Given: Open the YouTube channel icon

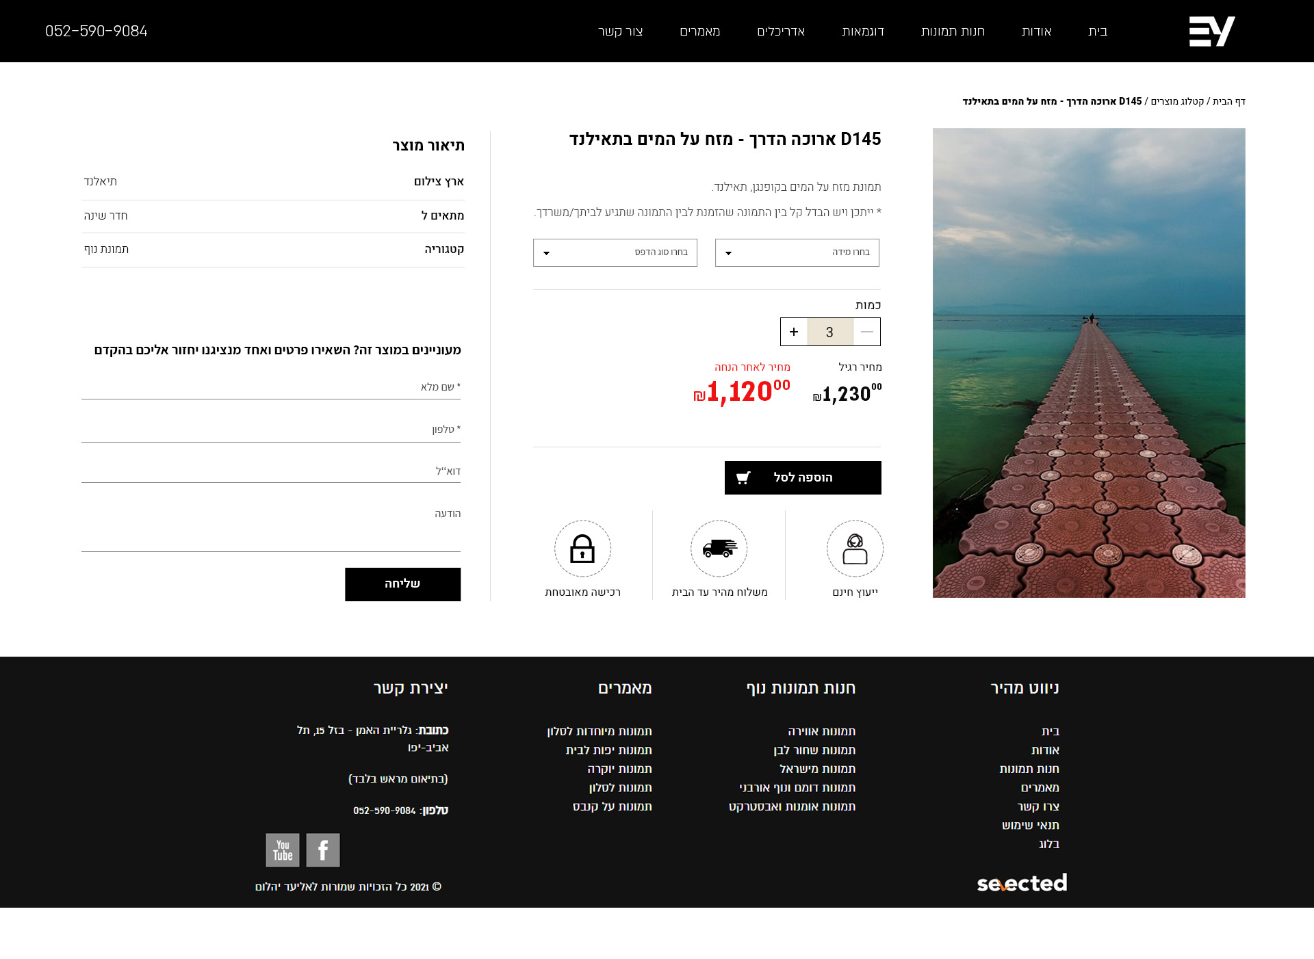Looking at the screenshot, I should (x=283, y=850).
